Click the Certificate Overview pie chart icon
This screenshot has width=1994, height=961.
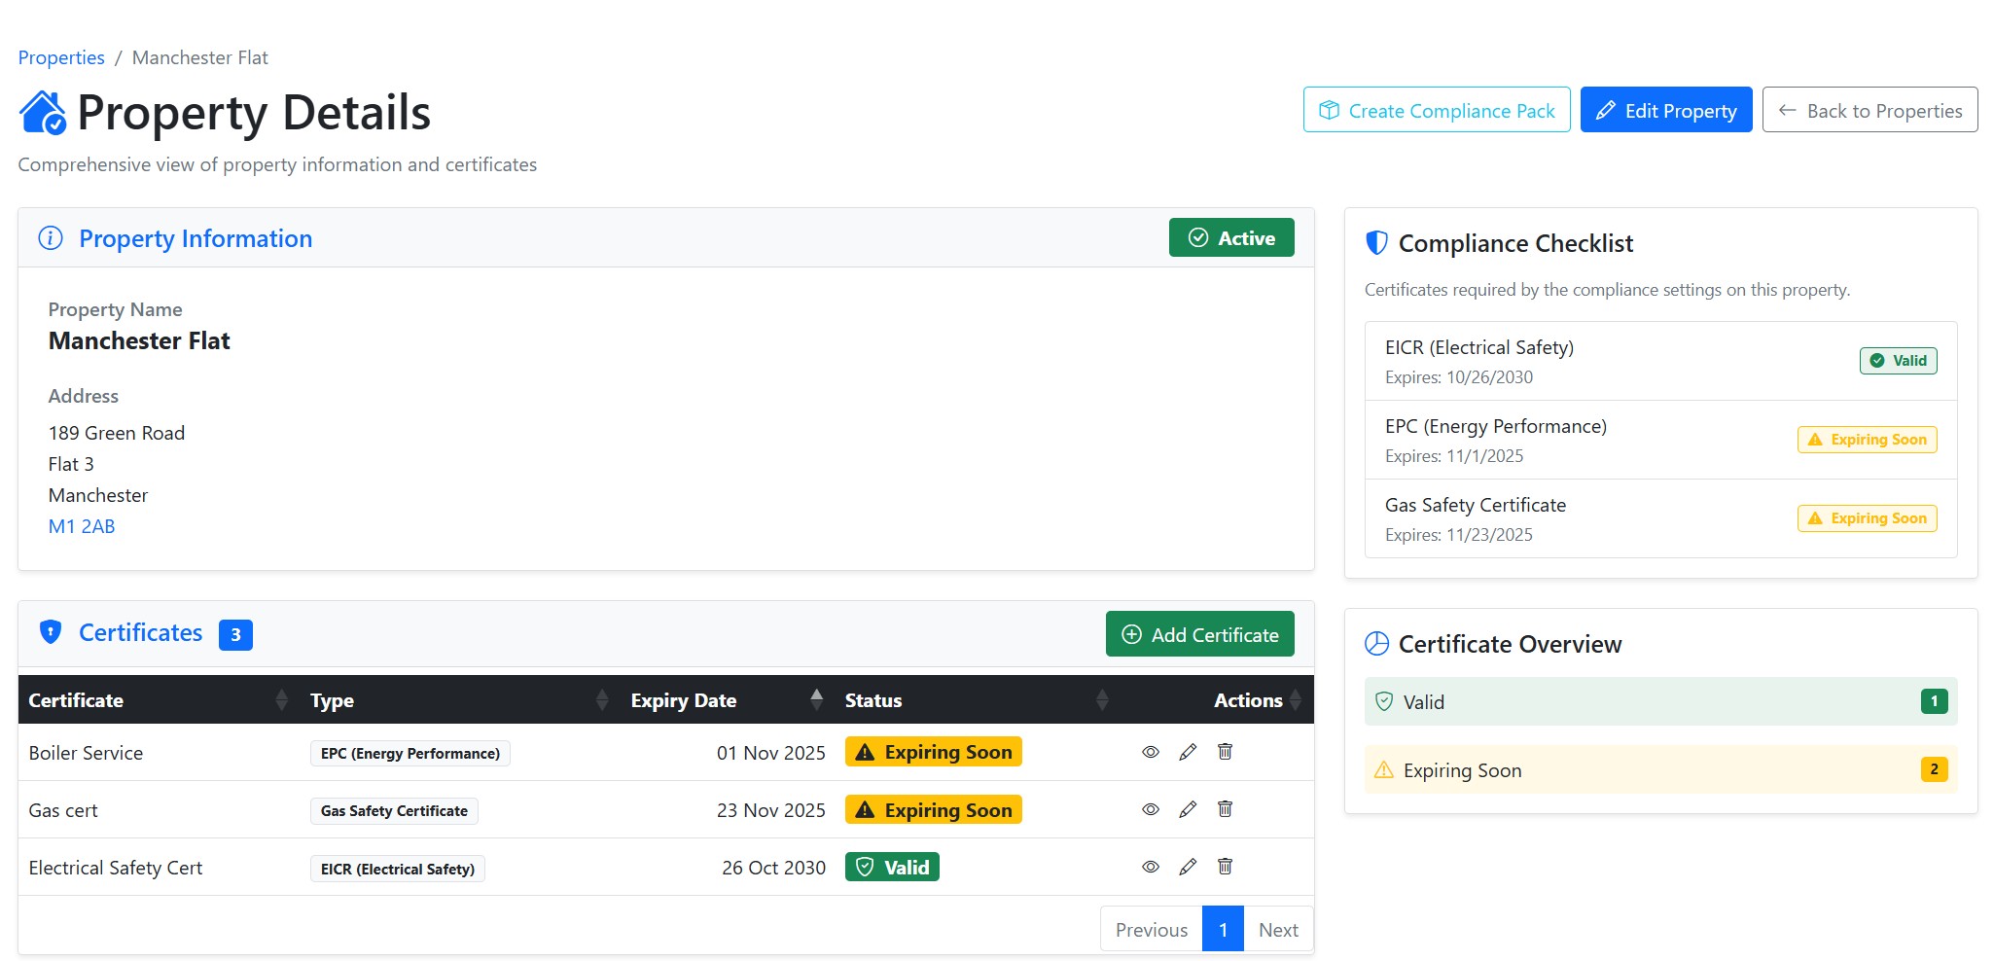[1374, 643]
